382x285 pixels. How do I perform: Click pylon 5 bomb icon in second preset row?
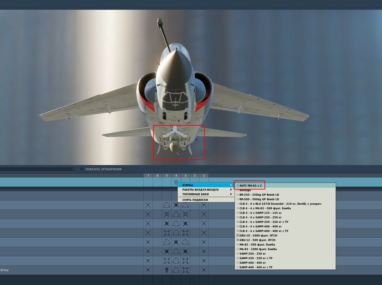(x=167, y=214)
